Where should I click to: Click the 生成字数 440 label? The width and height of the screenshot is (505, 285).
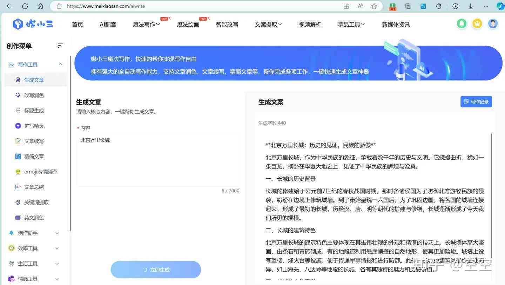pos(272,123)
